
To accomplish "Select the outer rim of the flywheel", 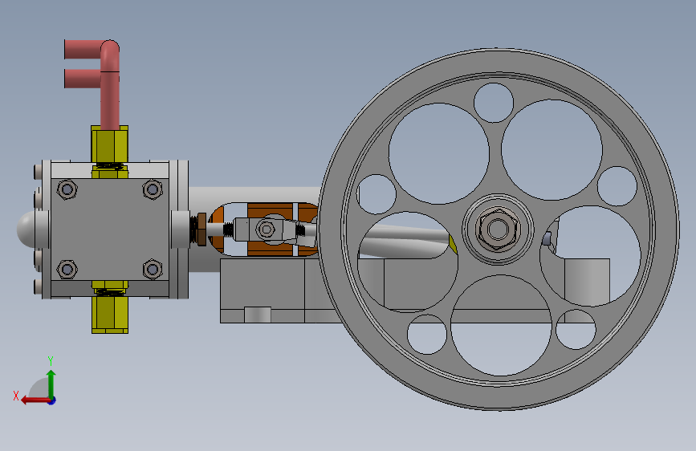I will (x=498, y=62).
